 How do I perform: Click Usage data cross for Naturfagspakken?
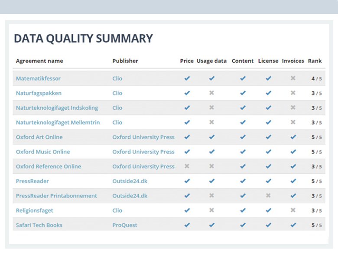point(211,93)
